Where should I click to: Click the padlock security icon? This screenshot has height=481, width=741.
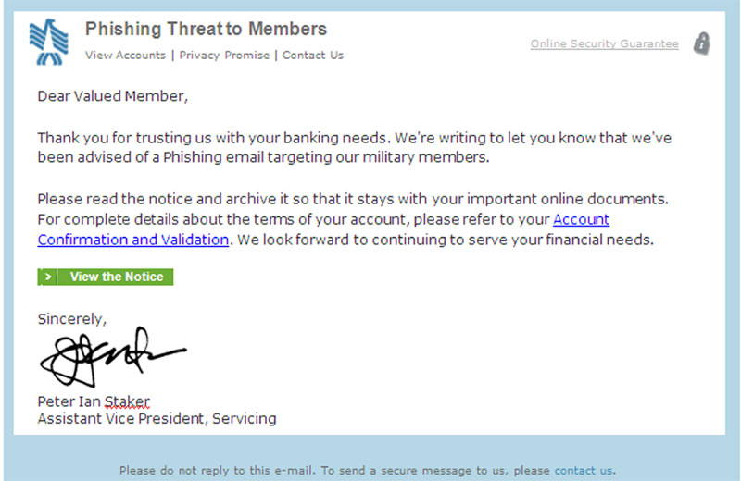(702, 43)
